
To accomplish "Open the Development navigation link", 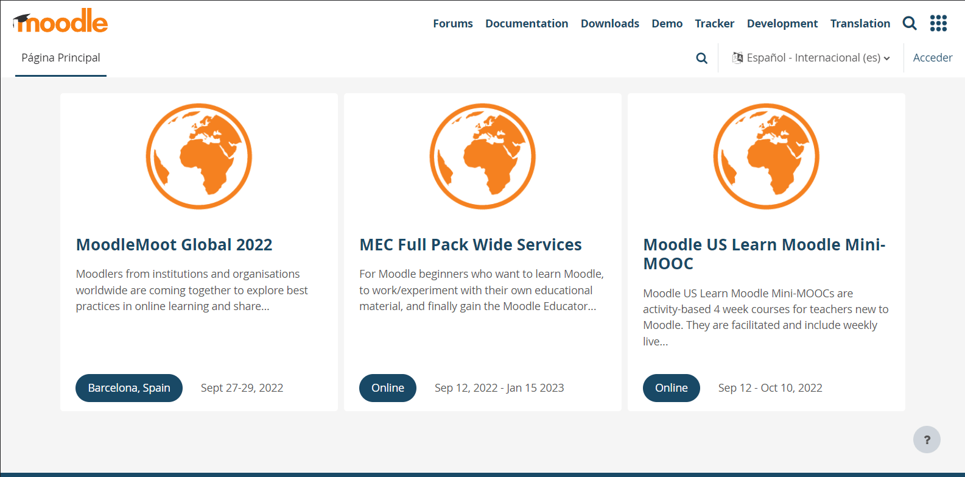I will [x=782, y=23].
